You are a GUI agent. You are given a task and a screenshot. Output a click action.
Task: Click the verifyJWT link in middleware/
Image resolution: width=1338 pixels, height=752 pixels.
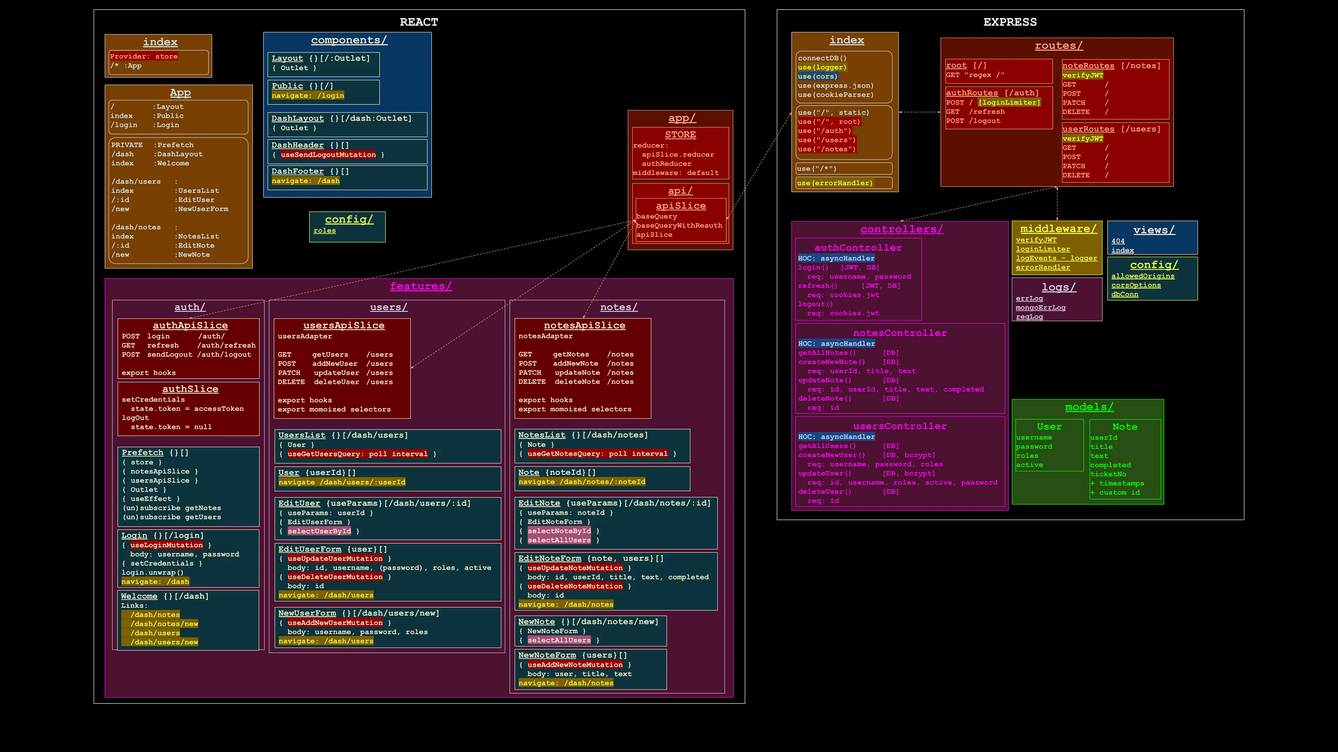[1036, 240]
